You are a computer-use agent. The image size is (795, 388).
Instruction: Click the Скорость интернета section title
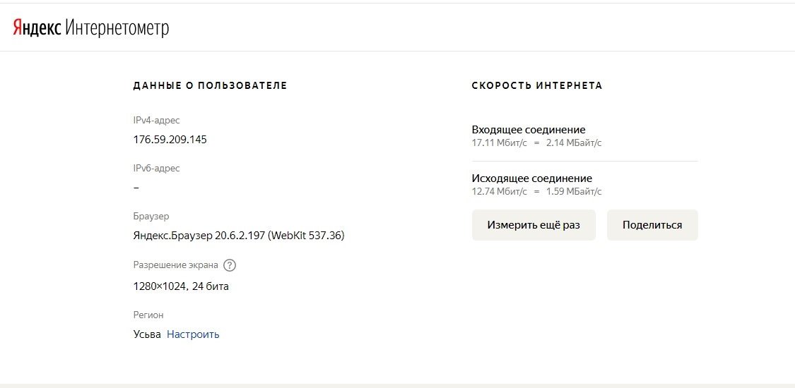(537, 85)
